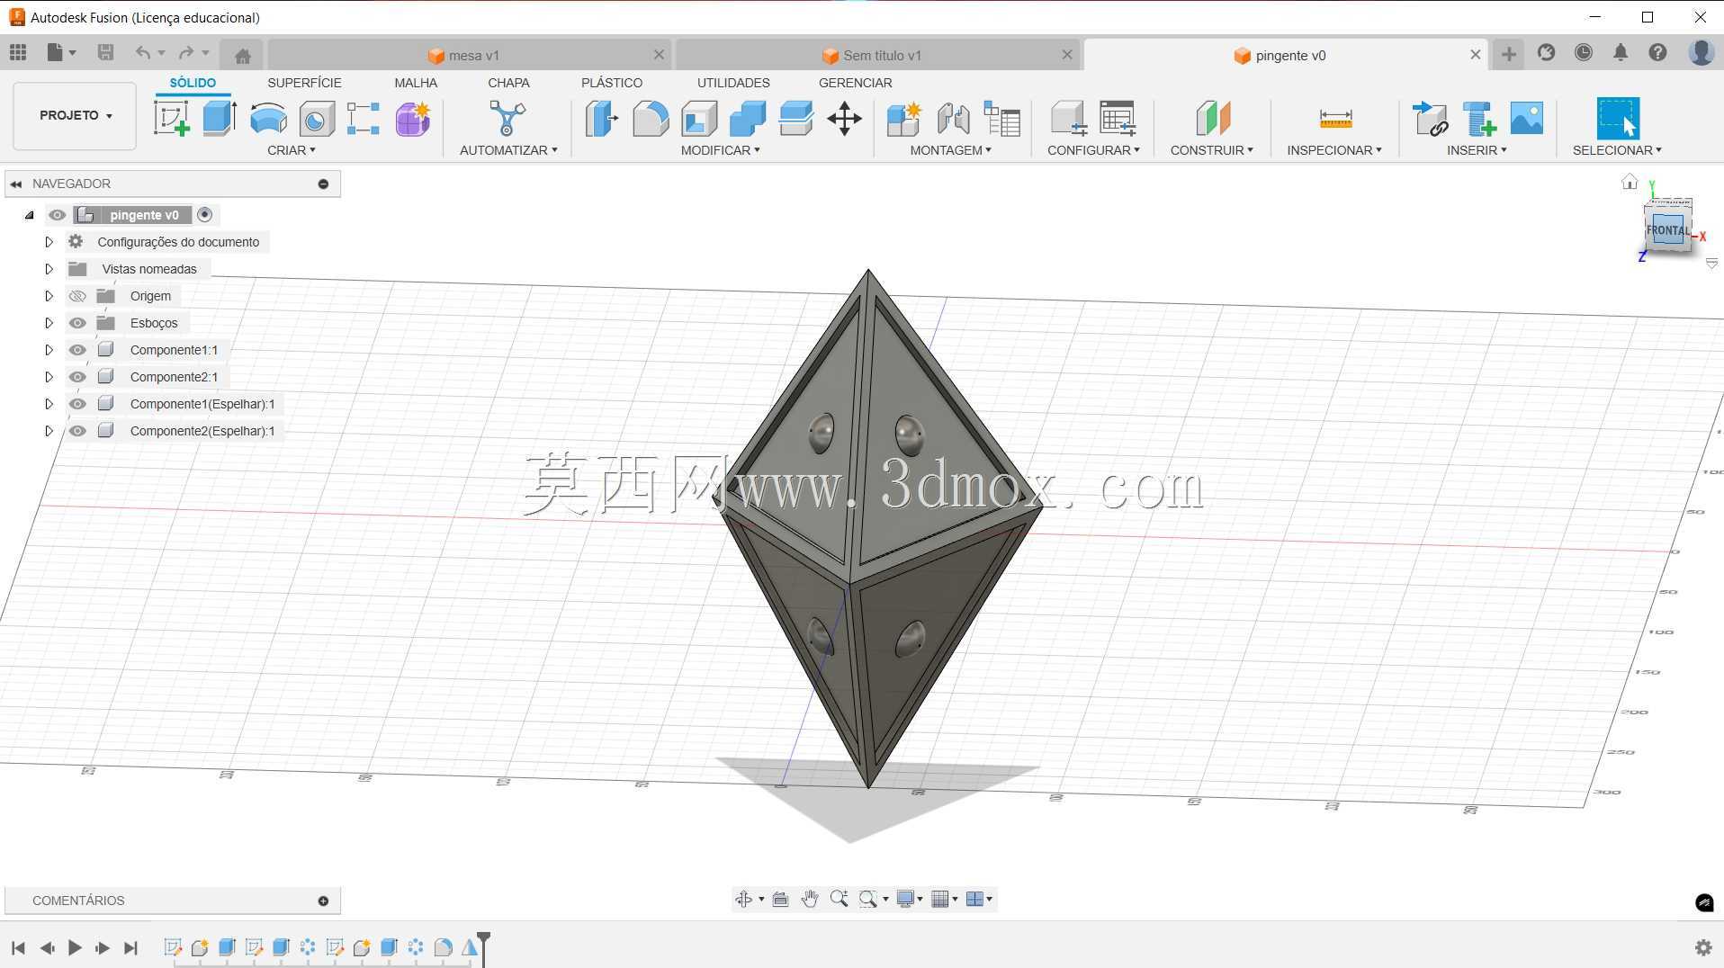Select the Fillet tool
1724x968 pixels.
coord(651,119)
